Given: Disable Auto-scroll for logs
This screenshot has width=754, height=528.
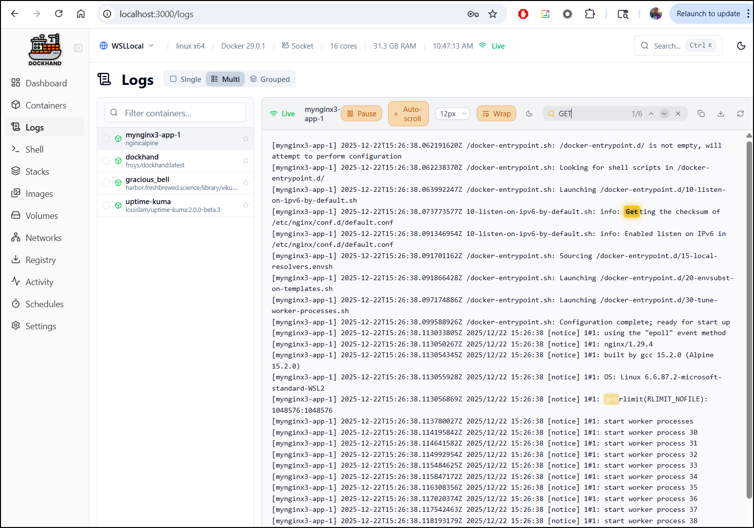Looking at the screenshot, I should [x=408, y=114].
